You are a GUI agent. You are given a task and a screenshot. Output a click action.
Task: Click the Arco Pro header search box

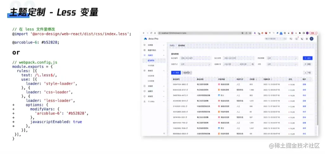pyautogui.click(x=276, y=39)
